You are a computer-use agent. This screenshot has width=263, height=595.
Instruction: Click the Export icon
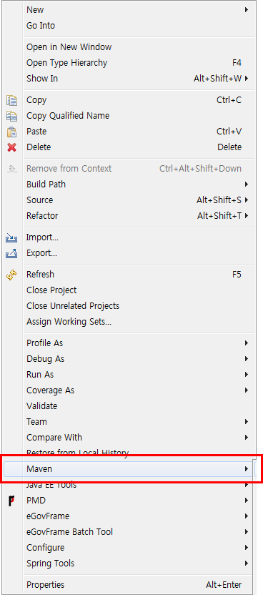tap(11, 253)
